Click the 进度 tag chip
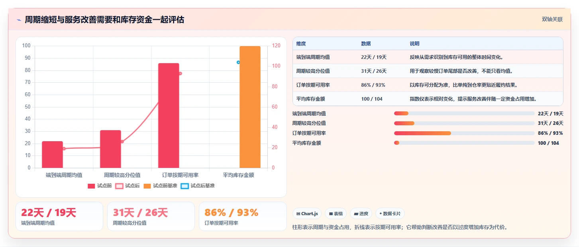This screenshot has width=579, height=247. click(361, 214)
